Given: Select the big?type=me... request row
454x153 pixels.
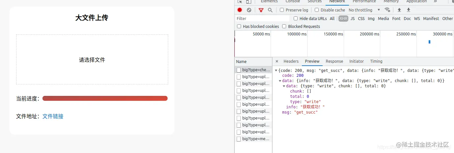Looking at the screenshot, I should pyautogui.click(x=254, y=139).
